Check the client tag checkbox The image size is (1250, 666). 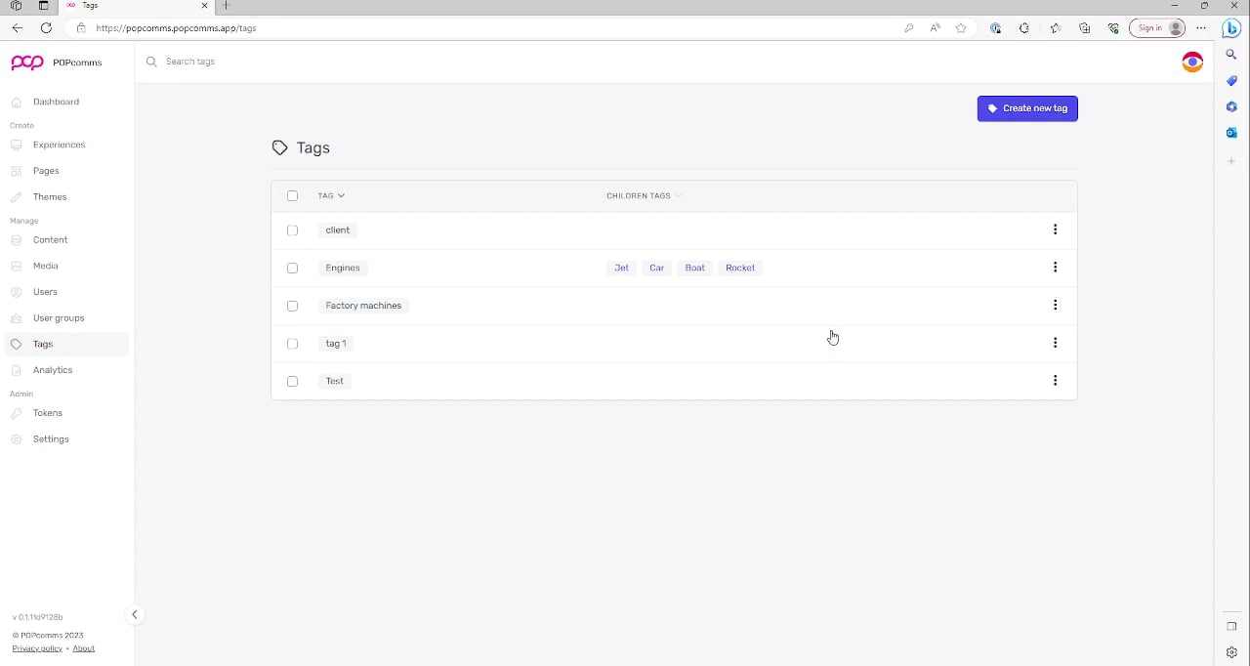coord(292,230)
